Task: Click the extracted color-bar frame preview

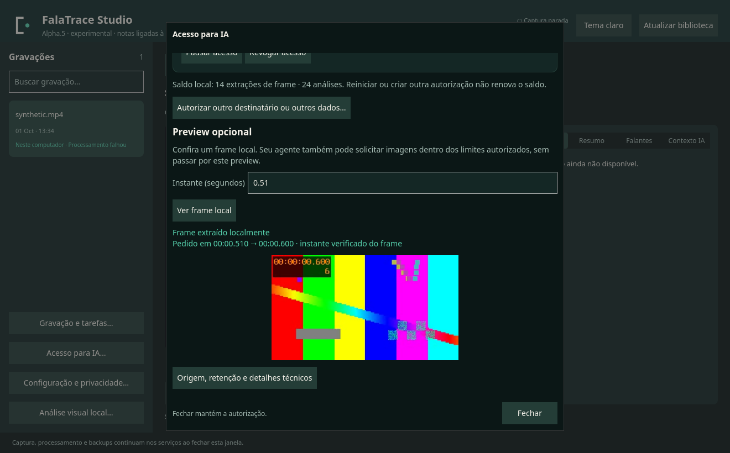Action: pyautogui.click(x=365, y=308)
